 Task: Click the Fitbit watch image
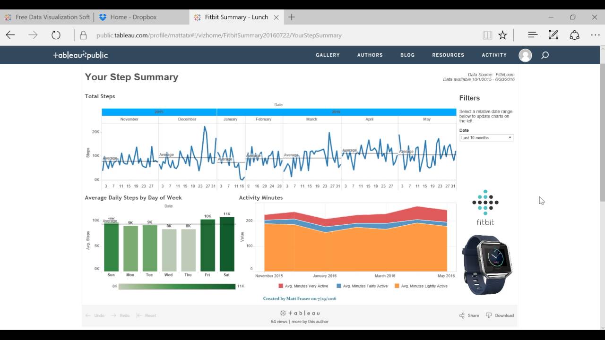(x=487, y=264)
